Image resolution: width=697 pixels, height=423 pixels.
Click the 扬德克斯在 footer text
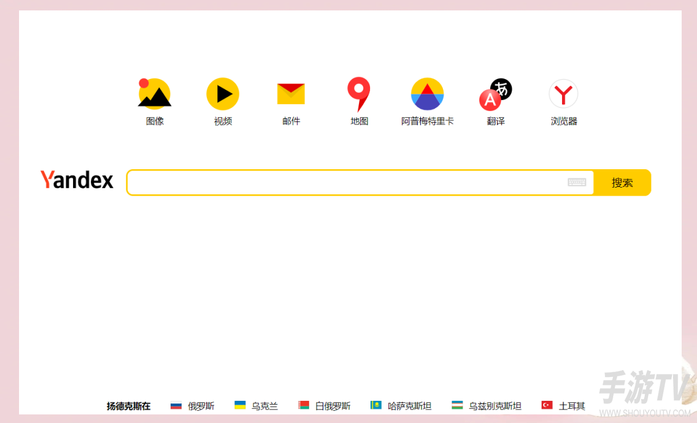pyautogui.click(x=128, y=406)
